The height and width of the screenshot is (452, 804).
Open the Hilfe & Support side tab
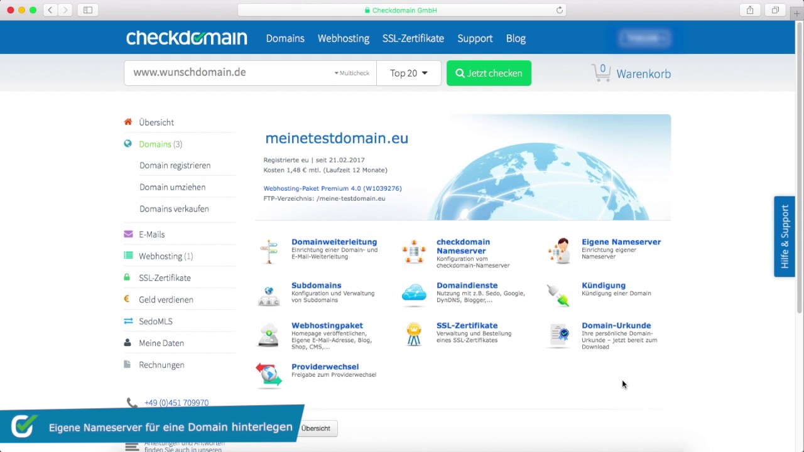coord(785,237)
